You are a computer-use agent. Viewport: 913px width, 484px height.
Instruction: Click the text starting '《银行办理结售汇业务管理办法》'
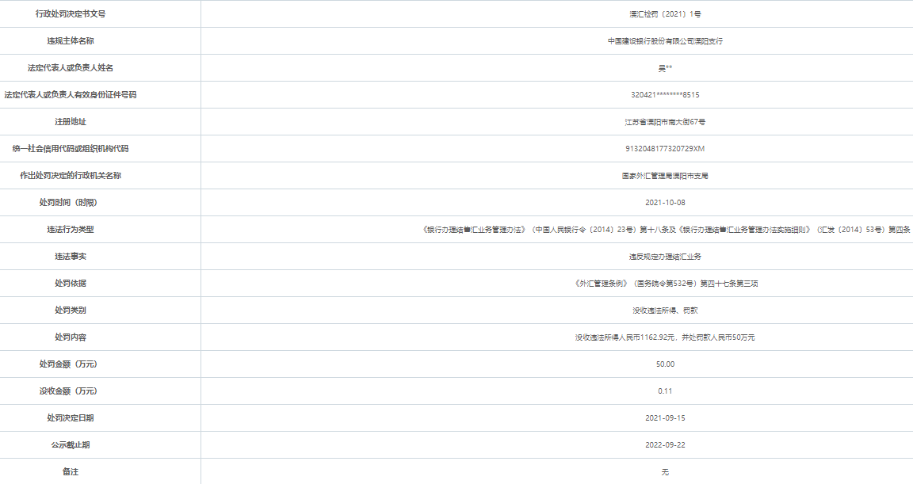tap(665, 230)
